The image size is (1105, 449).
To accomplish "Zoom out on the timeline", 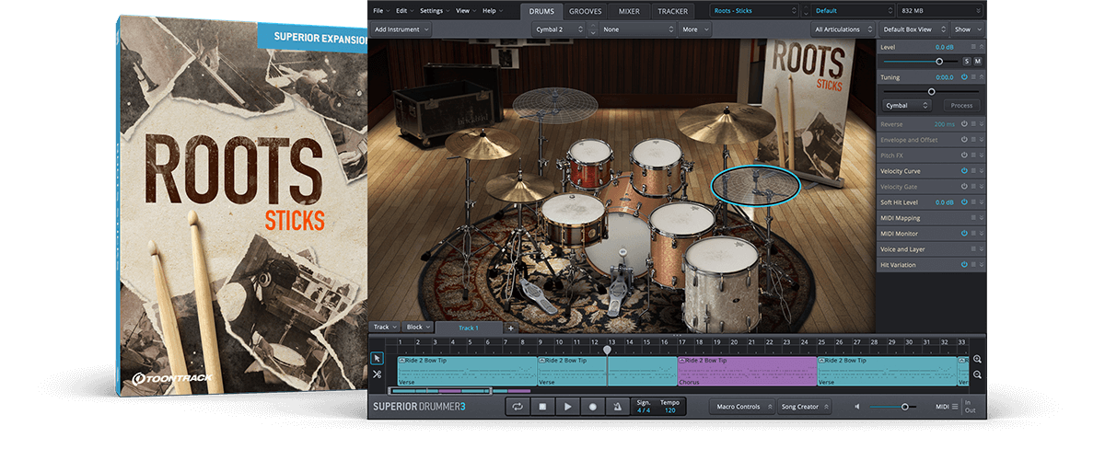I will click(977, 374).
